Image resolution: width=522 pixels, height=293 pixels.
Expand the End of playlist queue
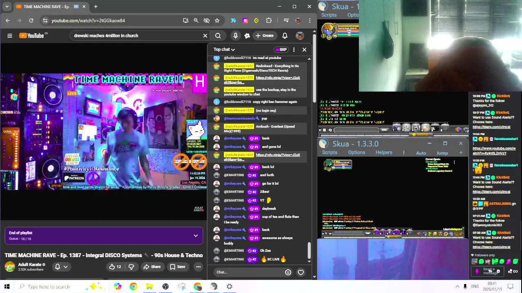click(196, 236)
